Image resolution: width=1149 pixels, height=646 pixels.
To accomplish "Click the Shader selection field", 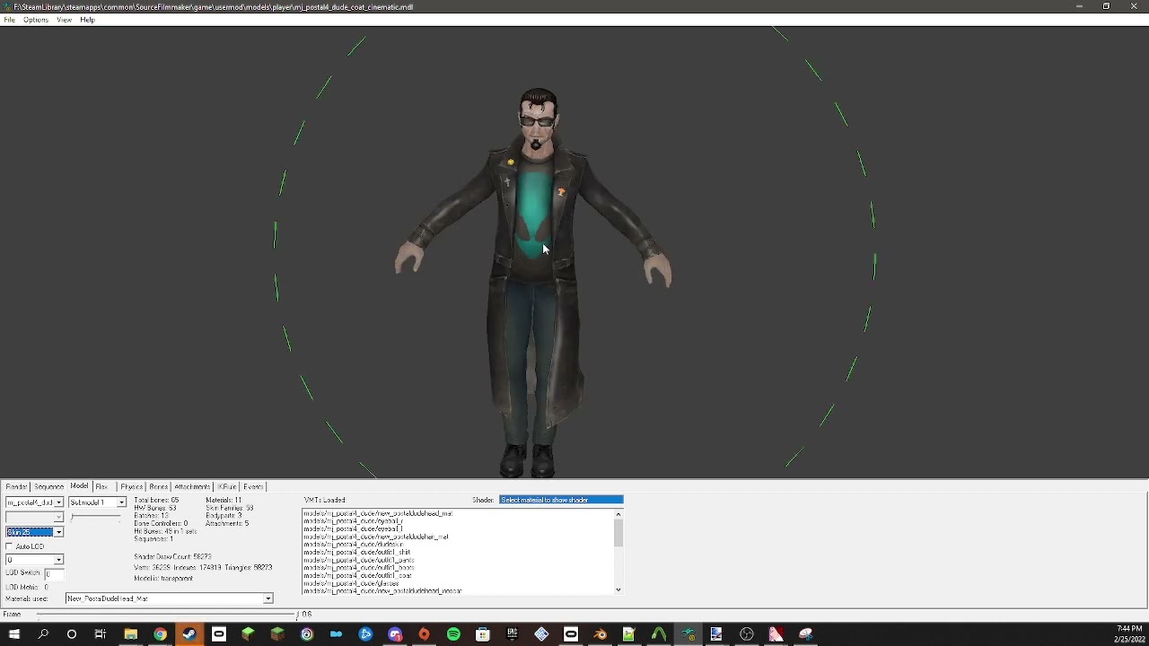I will point(561,500).
